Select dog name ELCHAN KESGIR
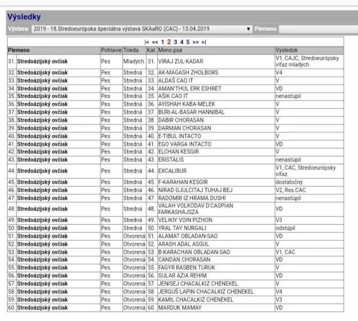This screenshot has height=321, width=358. tap(178, 152)
